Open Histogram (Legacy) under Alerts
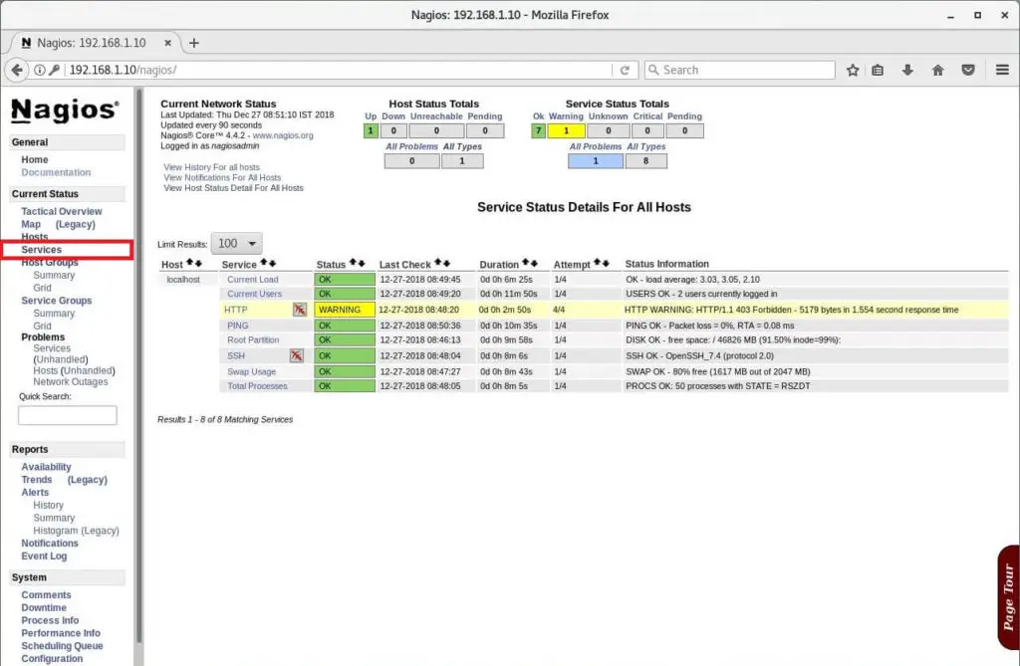The height and width of the screenshot is (666, 1020). pos(76,531)
